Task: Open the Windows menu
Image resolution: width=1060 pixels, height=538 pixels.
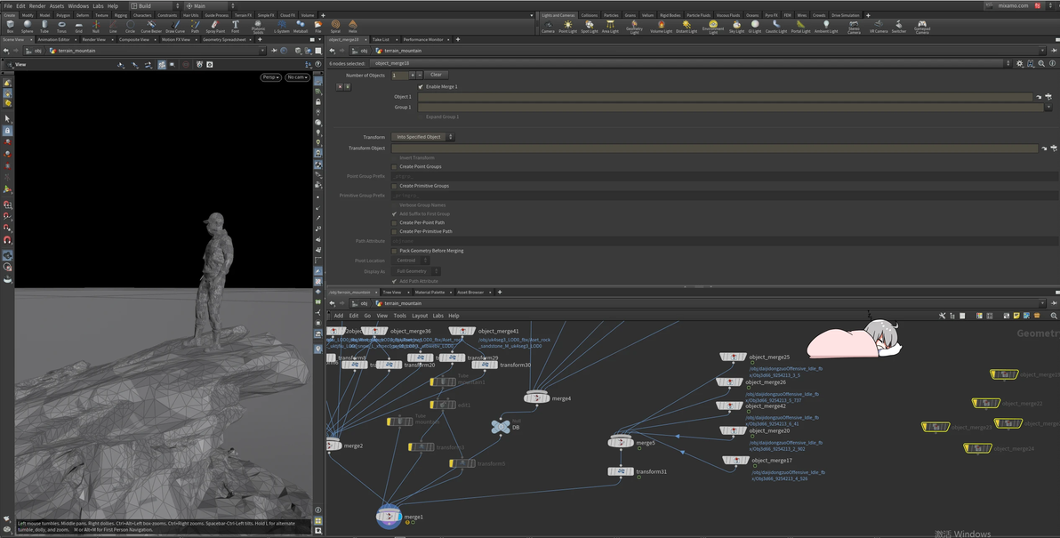Action: point(78,6)
